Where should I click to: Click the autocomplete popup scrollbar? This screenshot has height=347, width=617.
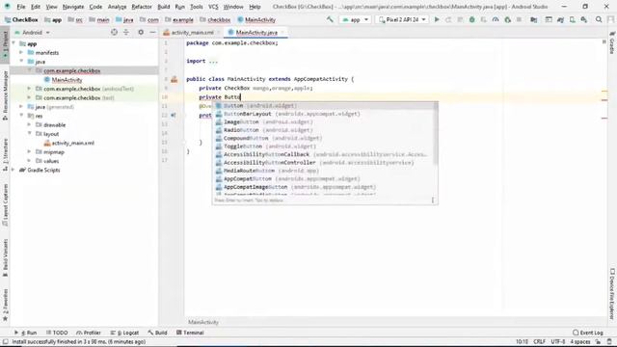pos(436,133)
